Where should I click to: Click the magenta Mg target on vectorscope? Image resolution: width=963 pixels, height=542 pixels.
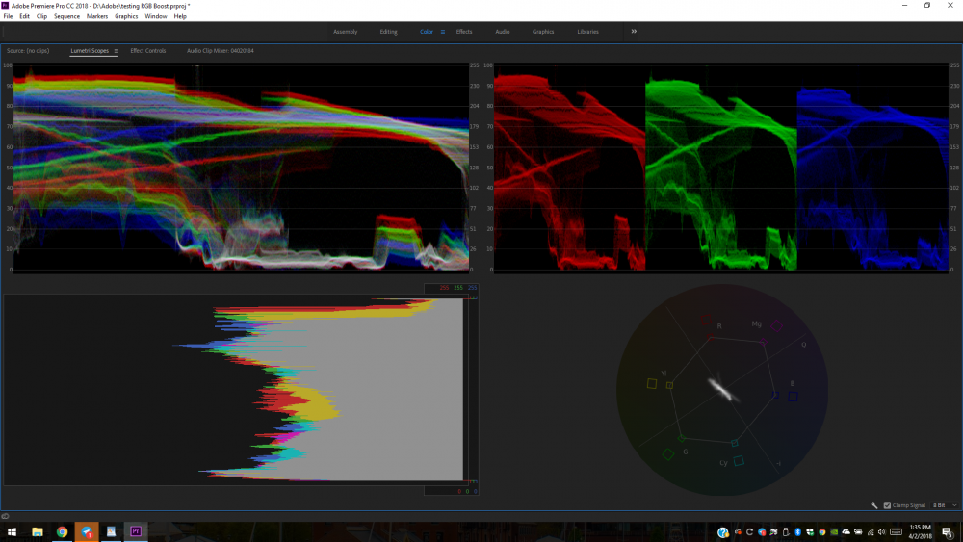(776, 325)
